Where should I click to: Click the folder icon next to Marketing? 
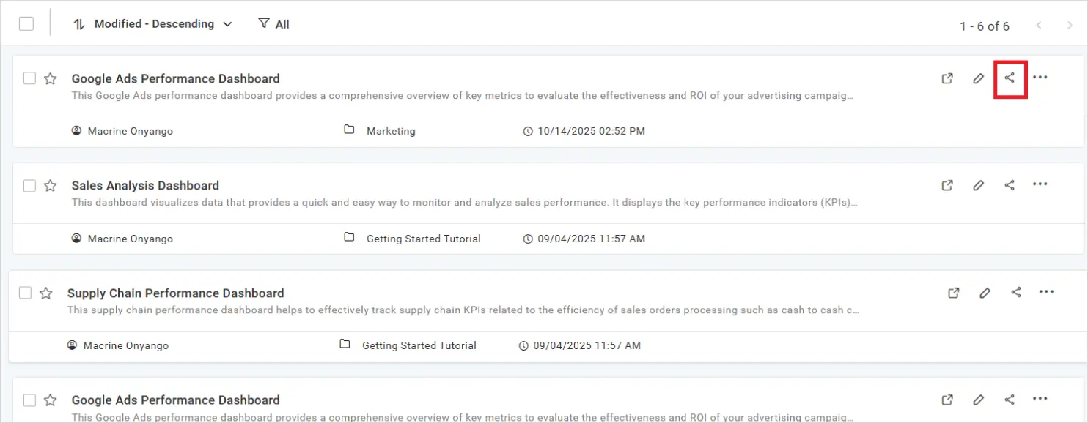(349, 130)
